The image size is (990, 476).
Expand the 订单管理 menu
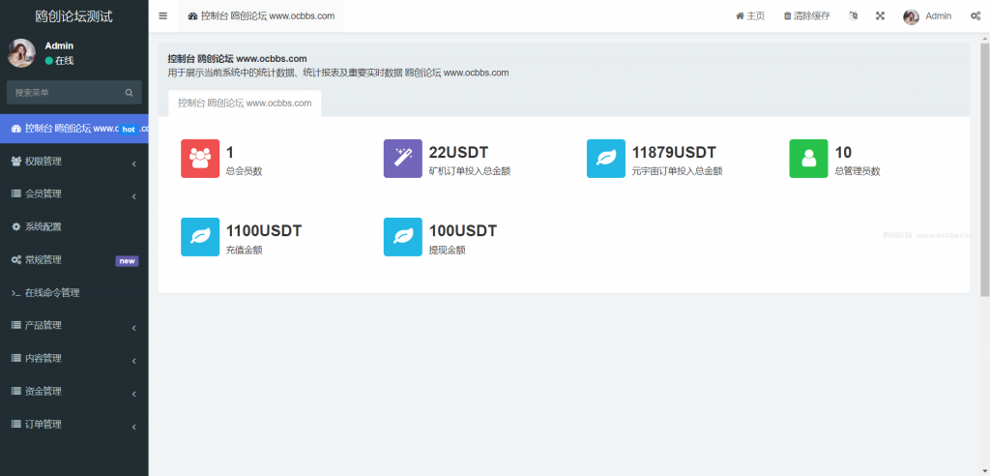74,424
